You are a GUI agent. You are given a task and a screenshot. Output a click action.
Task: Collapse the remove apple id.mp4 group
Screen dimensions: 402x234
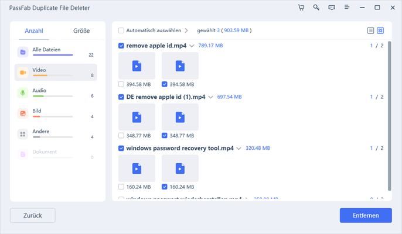tap(192, 46)
